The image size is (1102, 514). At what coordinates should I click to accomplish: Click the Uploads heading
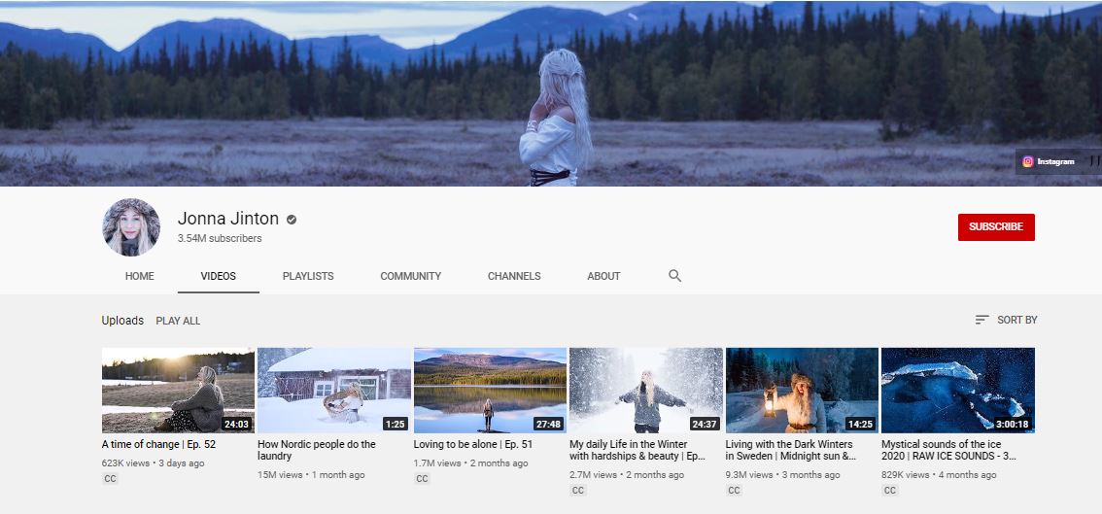coord(122,321)
